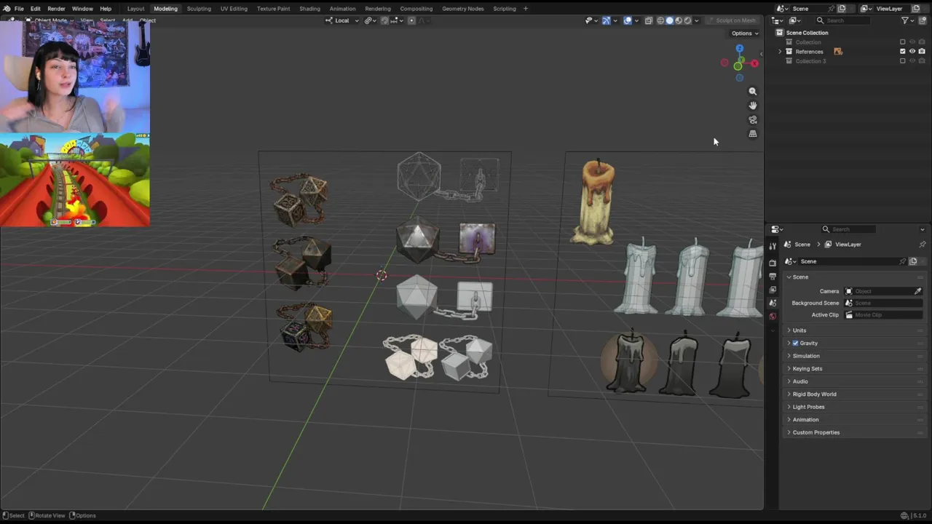This screenshot has height=524, width=932.
Task: Toggle proportional editing button
Action: 411,20
